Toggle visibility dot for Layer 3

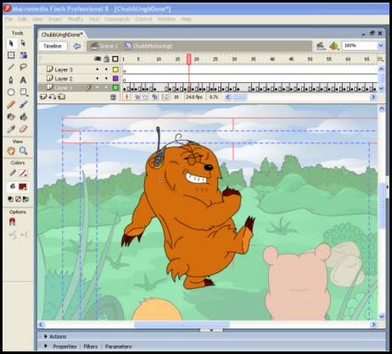(x=98, y=69)
